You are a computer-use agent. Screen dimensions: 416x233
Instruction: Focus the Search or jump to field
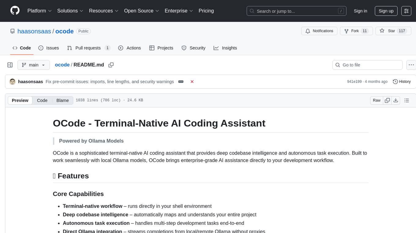296,11
